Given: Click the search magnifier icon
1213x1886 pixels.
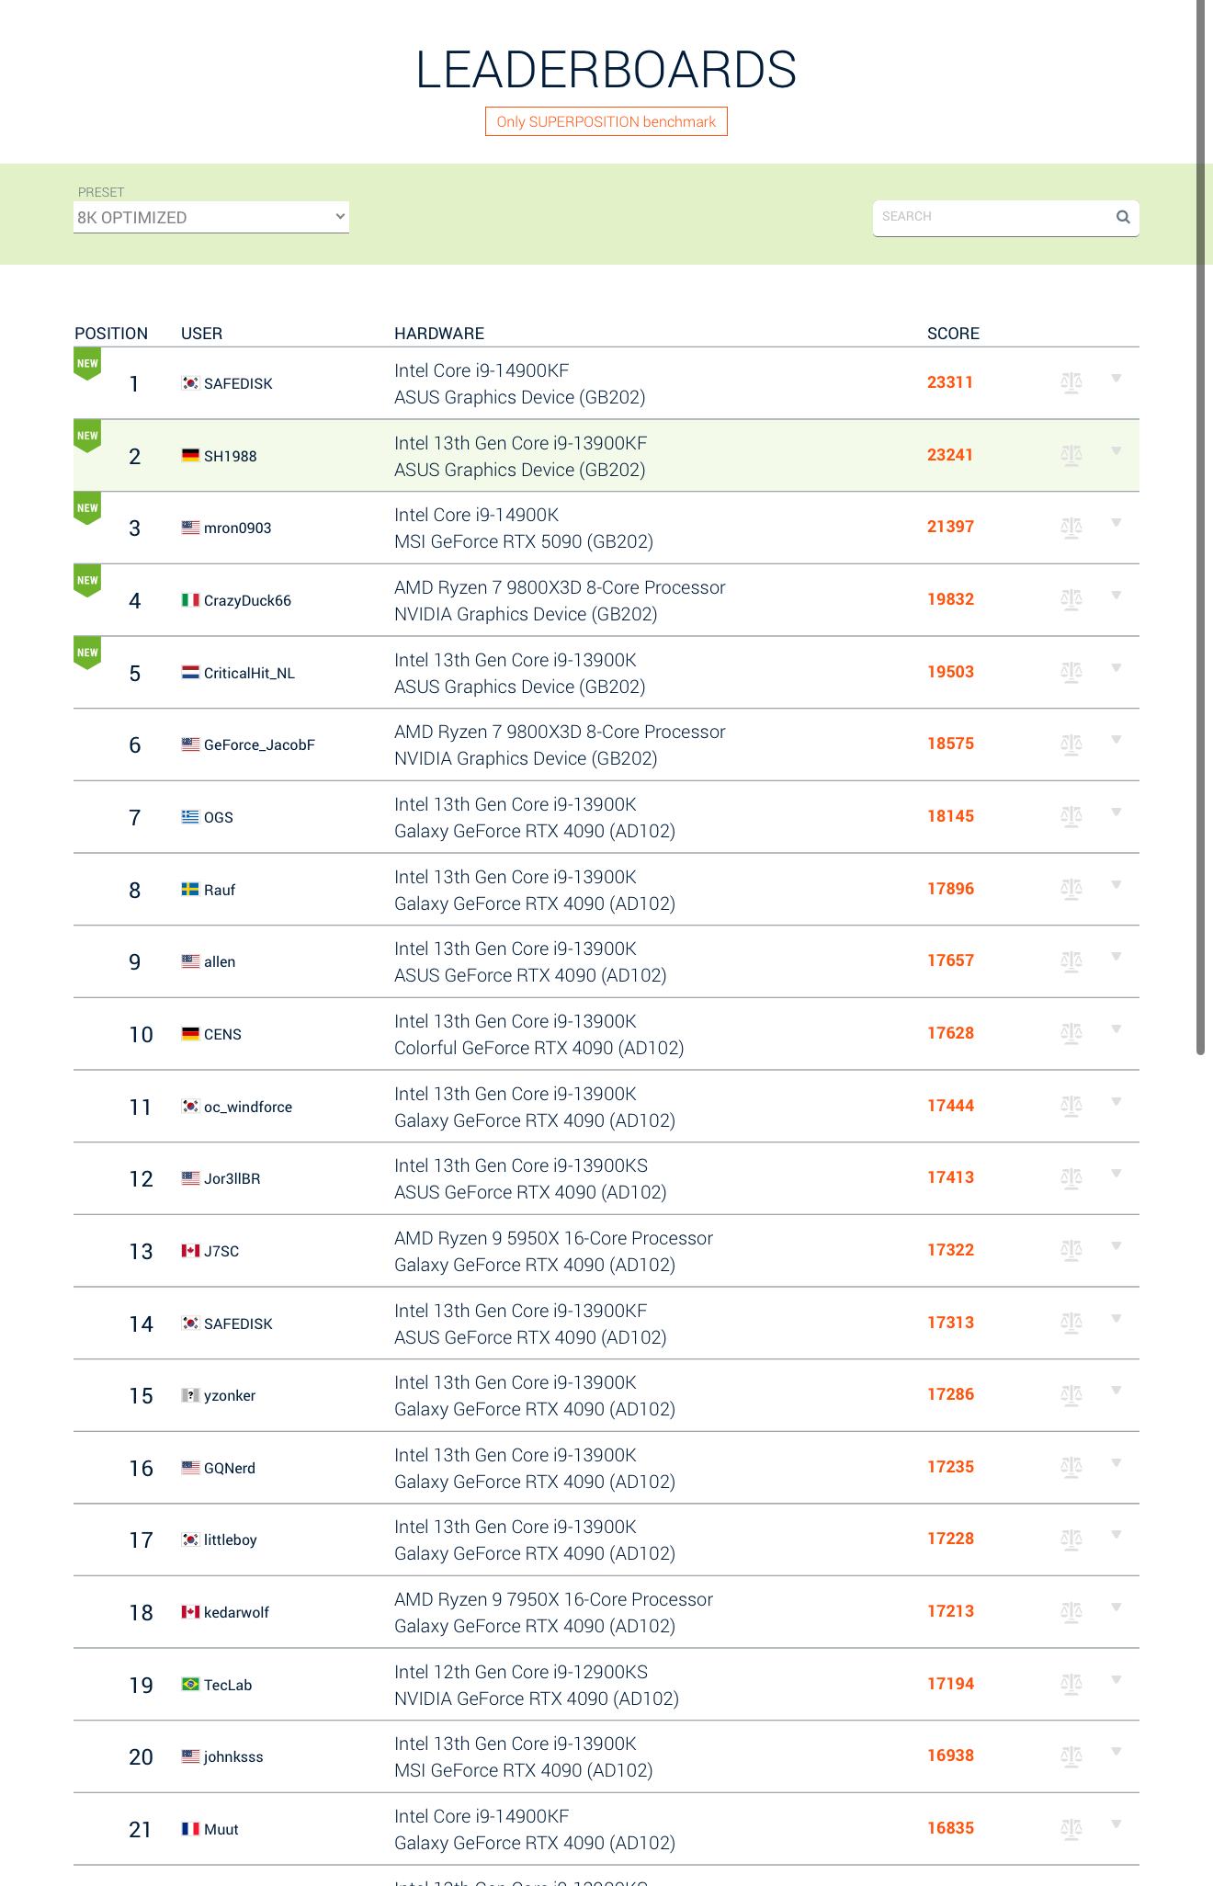Looking at the screenshot, I should tap(1123, 217).
